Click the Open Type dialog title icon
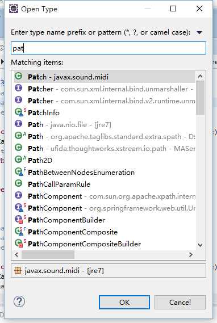The height and width of the screenshot is (323, 217). coord(14,9)
